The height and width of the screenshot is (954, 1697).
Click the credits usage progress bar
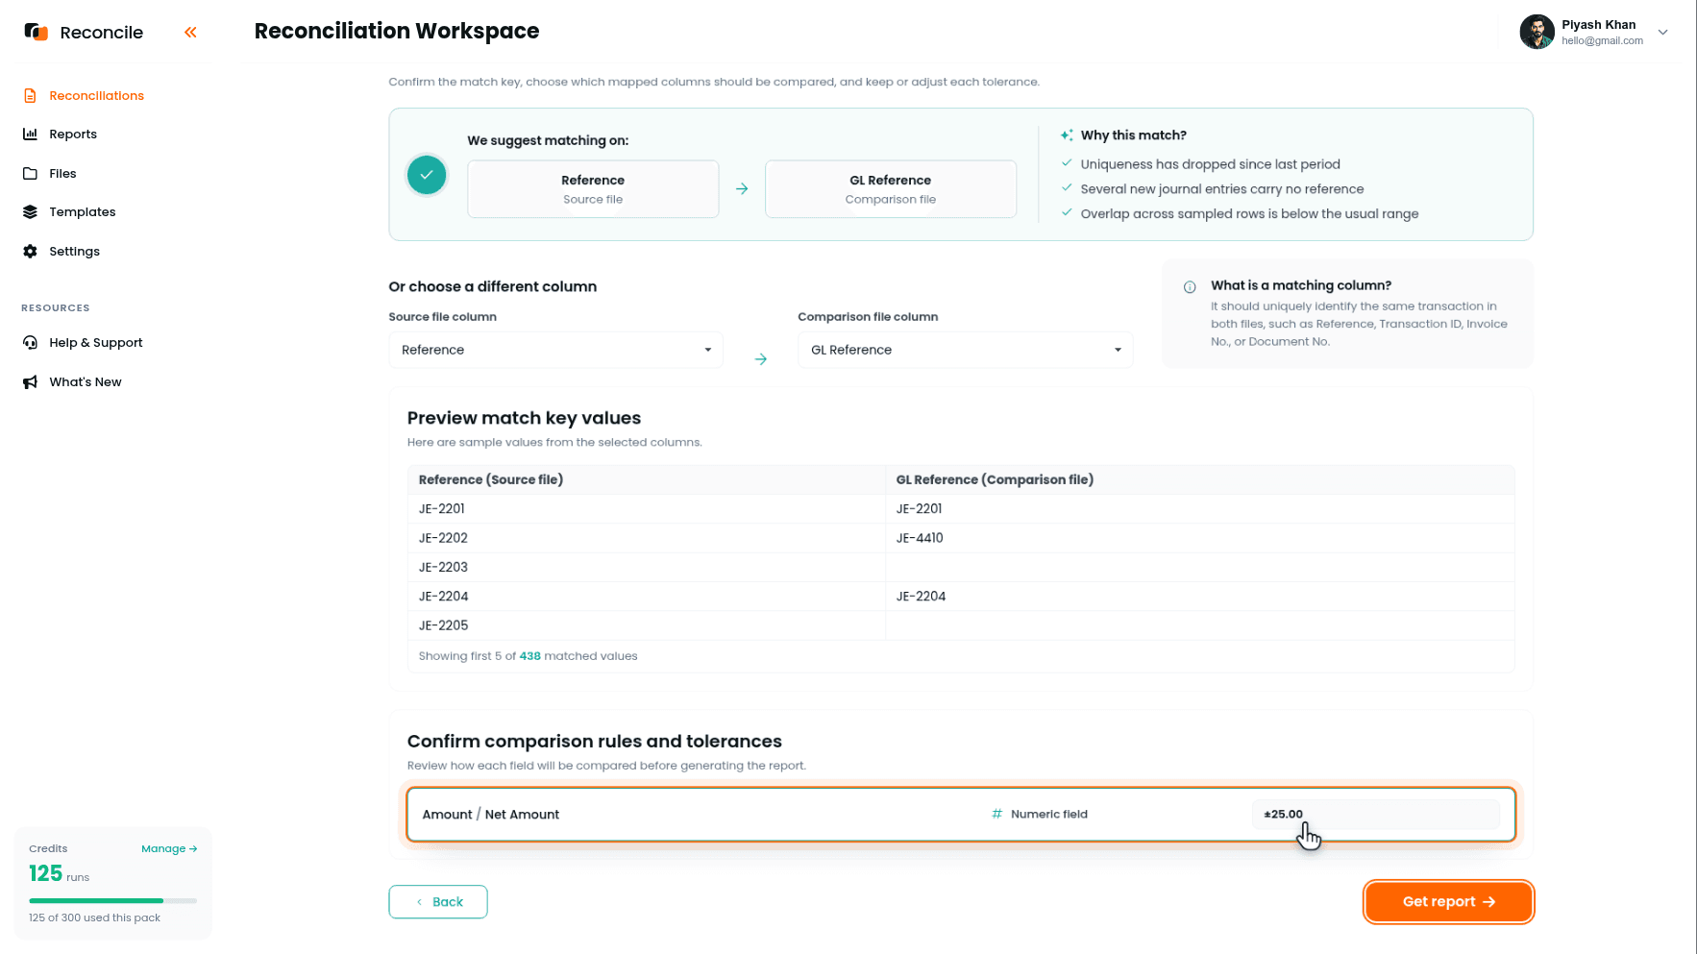pyautogui.click(x=113, y=901)
